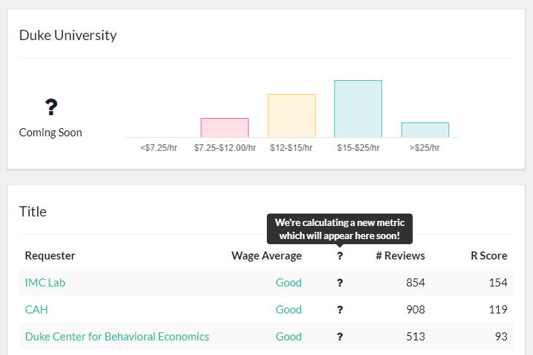The height and width of the screenshot is (355, 533).
Task: Click the R Score value 154
Action: pyautogui.click(x=498, y=283)
